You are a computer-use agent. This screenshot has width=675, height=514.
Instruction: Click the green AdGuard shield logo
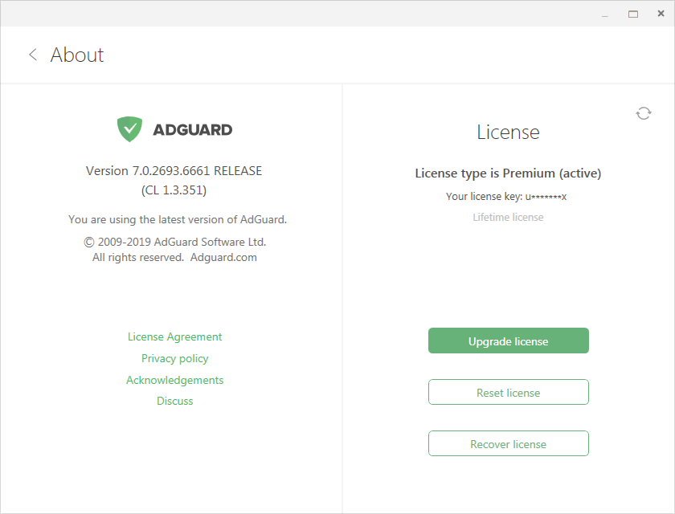click(x=129, y=129)
